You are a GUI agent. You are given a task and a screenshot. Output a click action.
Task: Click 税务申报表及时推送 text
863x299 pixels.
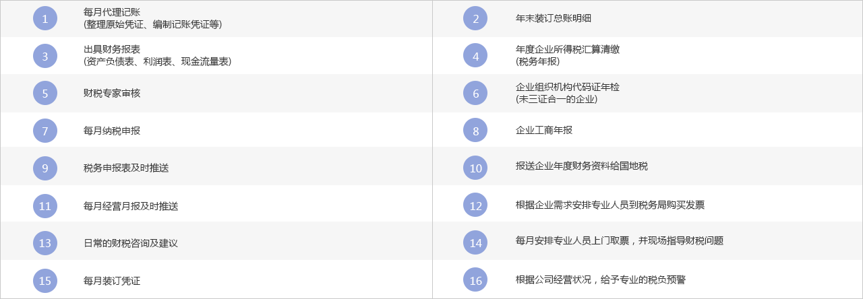(x=126, y=168)
